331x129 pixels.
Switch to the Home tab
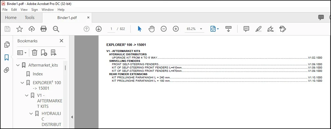(11, 18)
